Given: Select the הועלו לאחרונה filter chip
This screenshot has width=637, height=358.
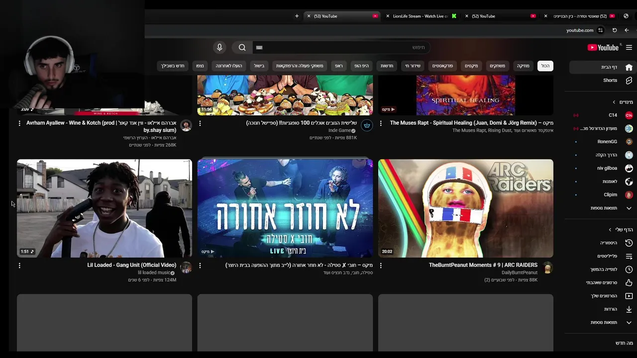Looking at the screenshot, I should point(229,66).
